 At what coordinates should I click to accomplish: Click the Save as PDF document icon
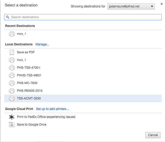[12, 52]
